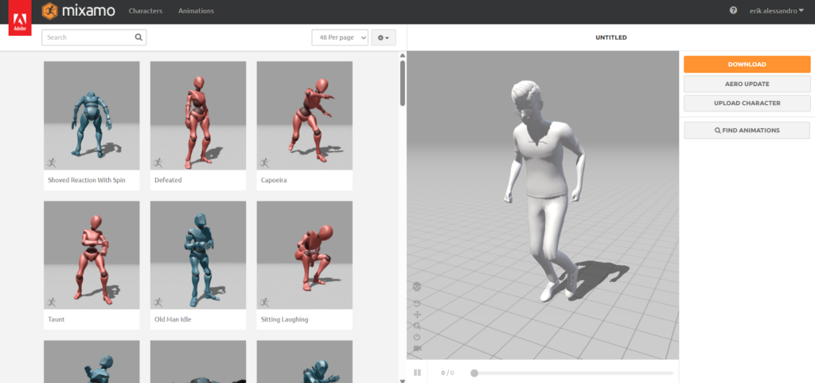
Task: Click the animation timeline slider handle
Action: (x=474, y=373)
